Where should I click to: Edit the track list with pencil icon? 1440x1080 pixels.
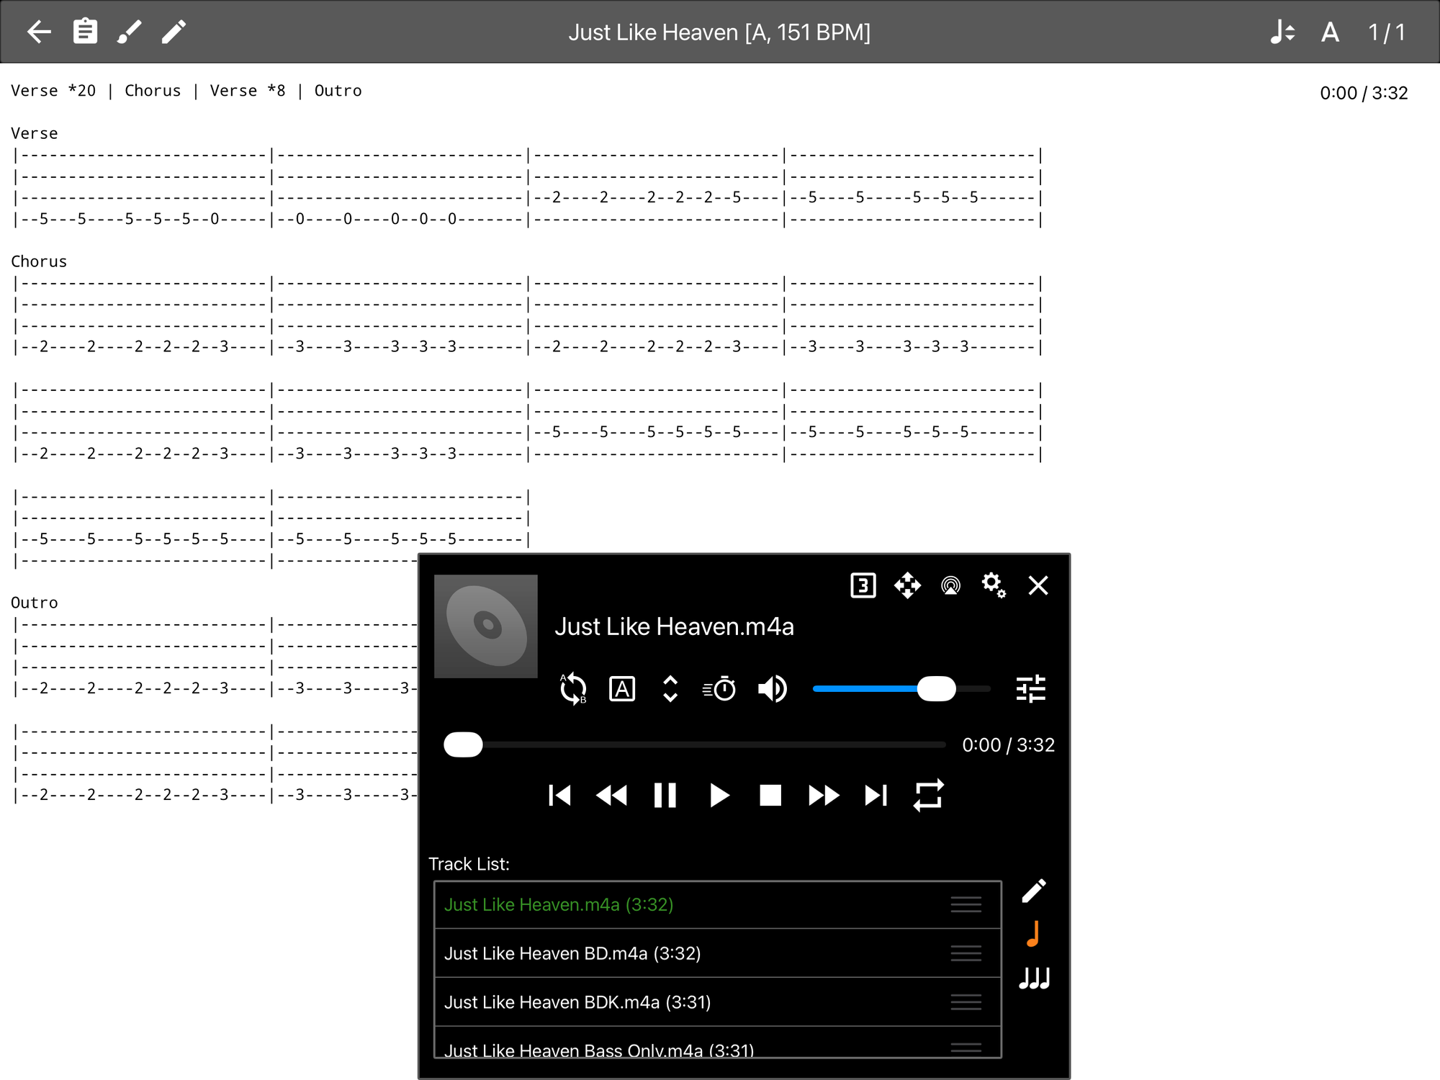click(x=1034, y=891)
